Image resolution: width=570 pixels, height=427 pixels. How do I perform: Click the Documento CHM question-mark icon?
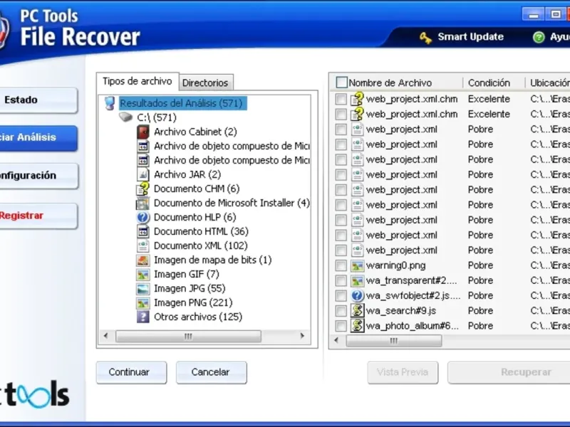coord(143,189)
